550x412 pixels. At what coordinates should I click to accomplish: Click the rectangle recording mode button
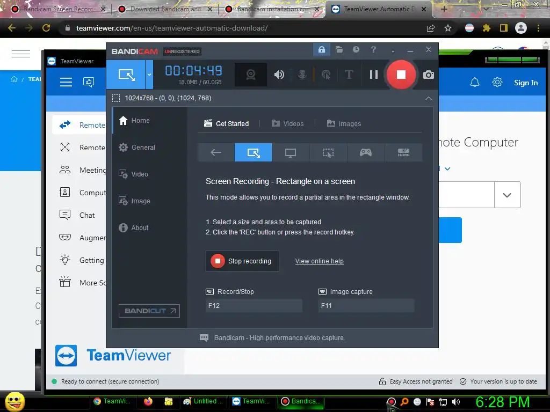(126, 75)
